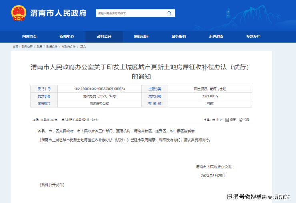
Task: Open the 新闻中心 nav tab
Action: tap(67, 37)
